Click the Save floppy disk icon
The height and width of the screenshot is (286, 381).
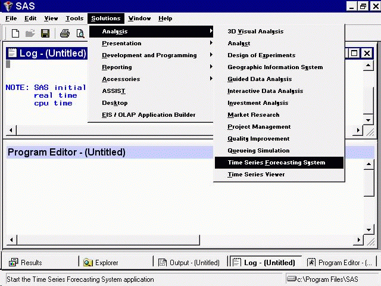(x=45, y=33)
